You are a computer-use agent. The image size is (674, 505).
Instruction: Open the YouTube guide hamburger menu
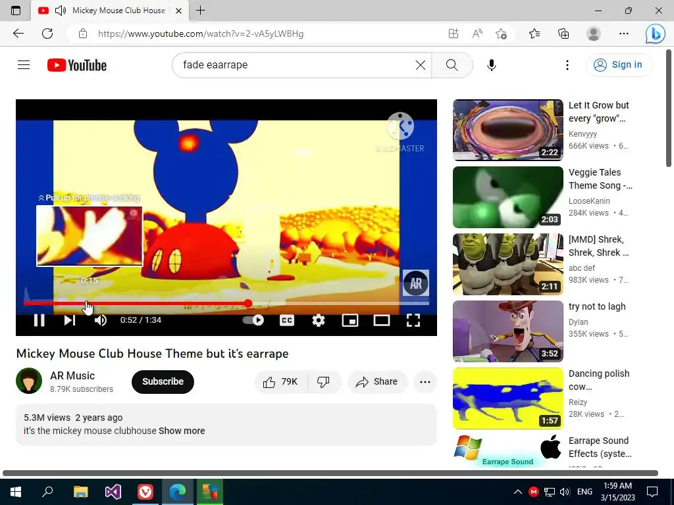point(24,65)
